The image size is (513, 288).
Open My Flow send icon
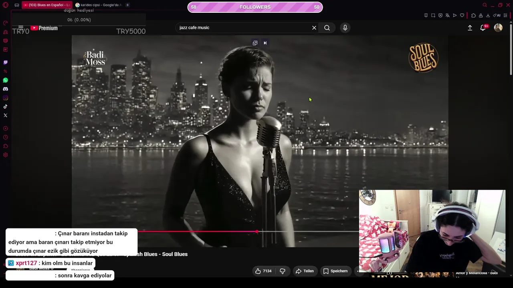[x=455, y=16]
